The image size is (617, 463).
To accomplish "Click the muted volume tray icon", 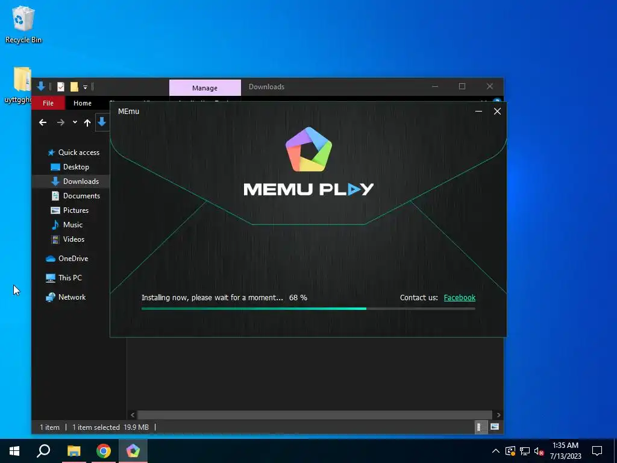I will click(539, 451).
